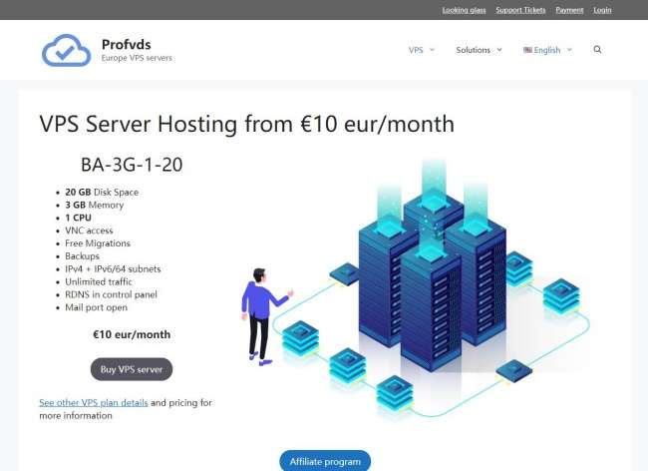Click the Login link

[602, 10]
